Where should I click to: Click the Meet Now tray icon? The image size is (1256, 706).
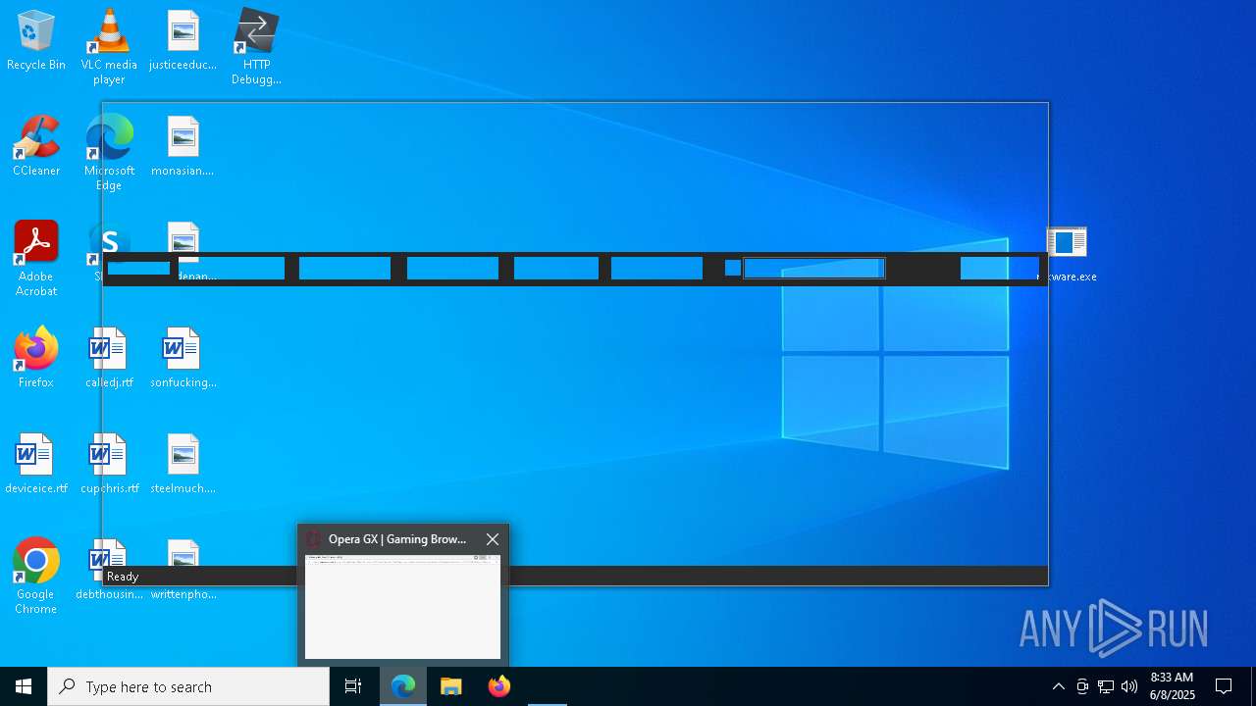(x=1082, y=686)
